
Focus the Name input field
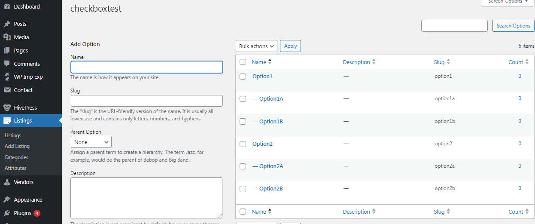[x=146, y=67]
